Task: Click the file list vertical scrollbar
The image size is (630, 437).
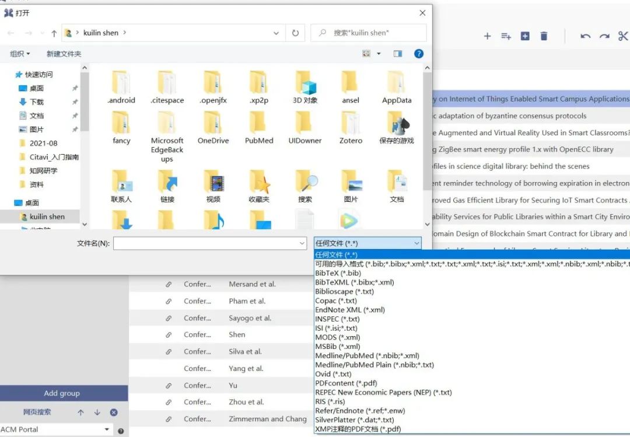Action: [427, 131]
